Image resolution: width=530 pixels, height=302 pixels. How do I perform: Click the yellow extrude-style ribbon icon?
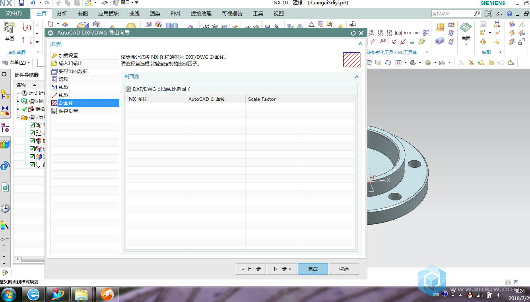coord(440,27)
